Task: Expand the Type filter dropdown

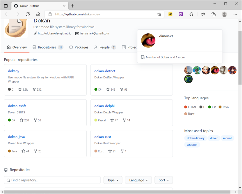Action: click(x=113, y=180)
